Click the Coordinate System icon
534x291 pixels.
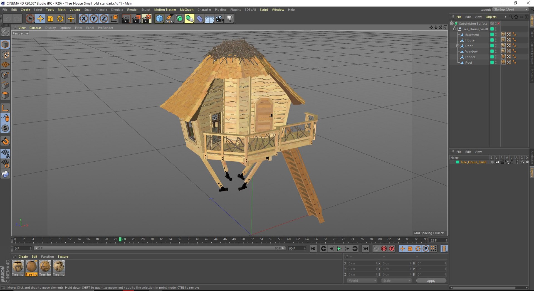pyautogui.click(x=114, y=19)
